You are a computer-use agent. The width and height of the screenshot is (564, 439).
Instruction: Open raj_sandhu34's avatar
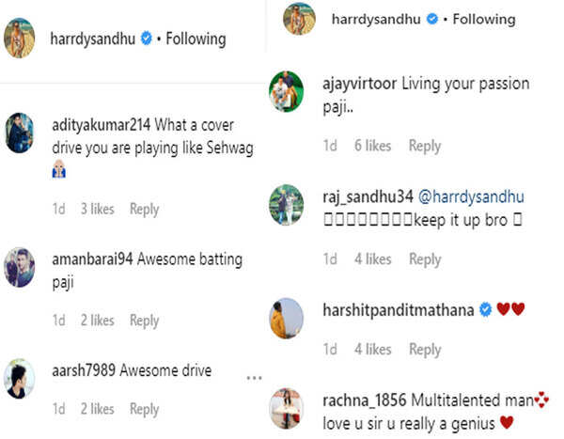click(x=286, y=204)
